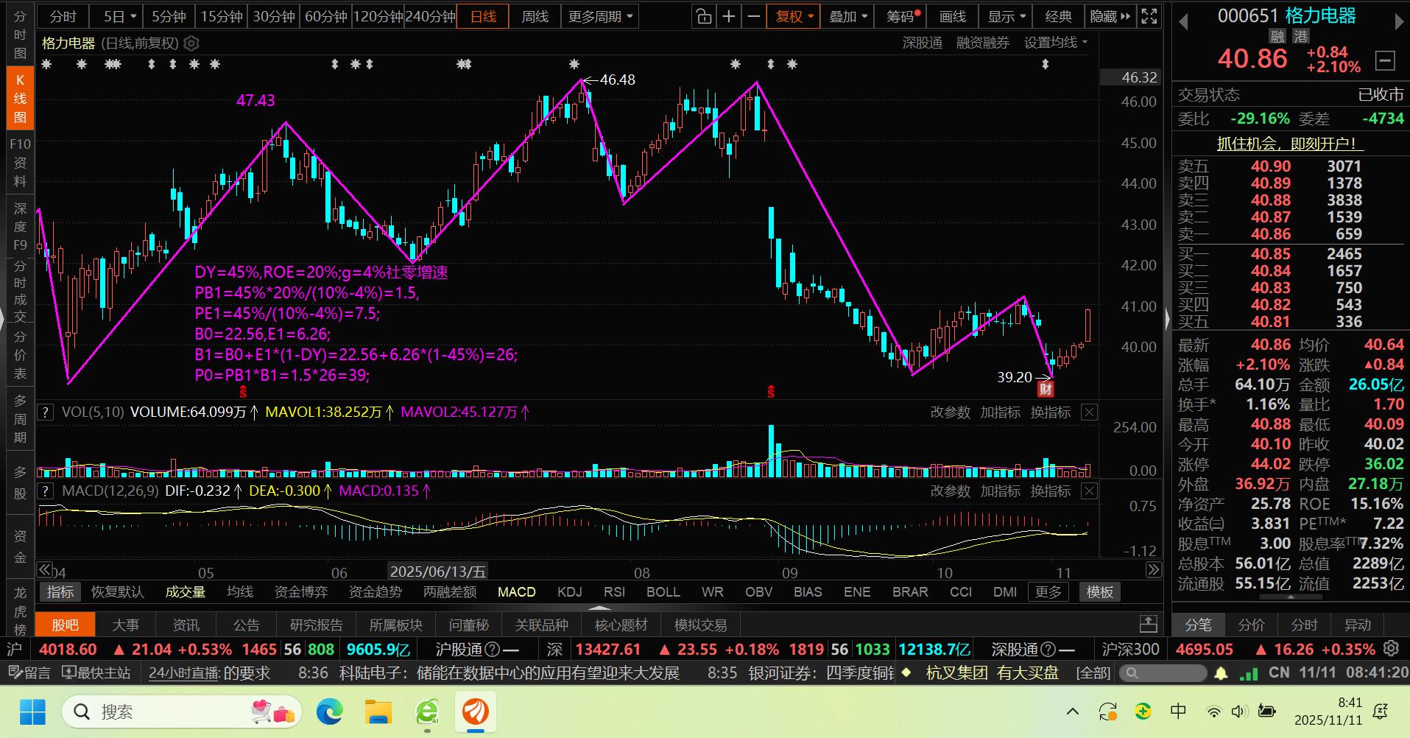Enable the BOLL indicator
The image size is (1410, 738).
tap(663, 591)
